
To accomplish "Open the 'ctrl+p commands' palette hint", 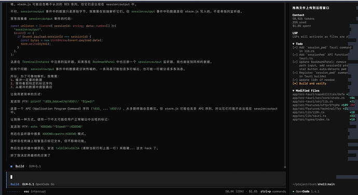I will tap(273, 191).
